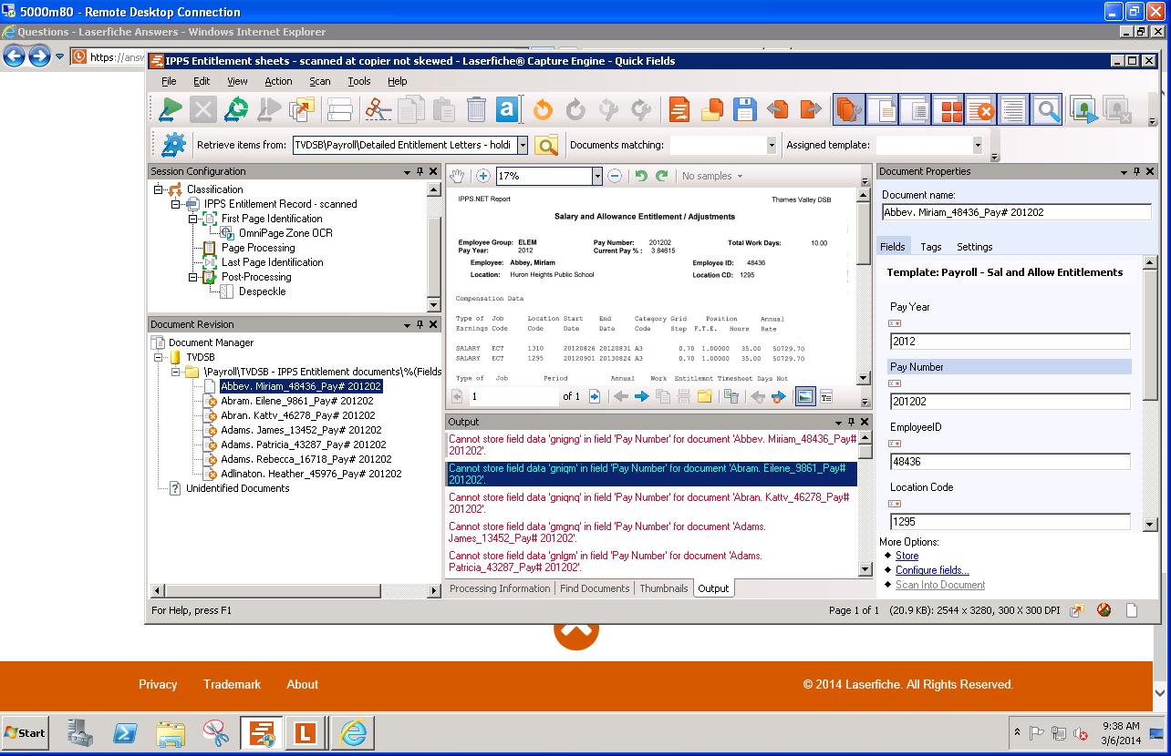Switch to the Processing Information tab
Screen dimensions: 1171x756
click(x=500, y=588)
